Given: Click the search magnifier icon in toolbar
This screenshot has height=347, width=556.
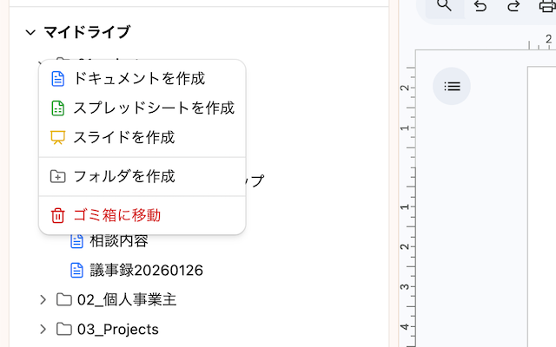Looking at the screenshot, I should coord(444,6).
